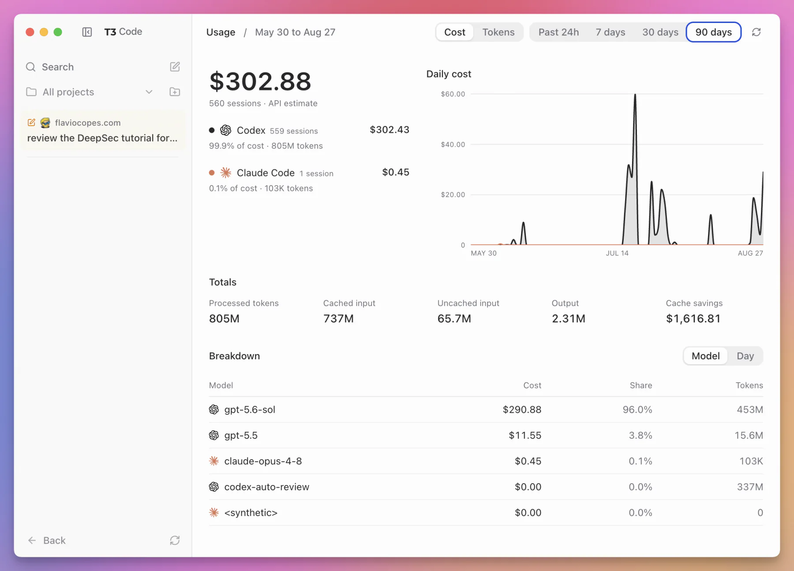The height and width of the screenshot is (571, 794).
Task: Click the Uncached input 65.7M value
Action: 454,318
